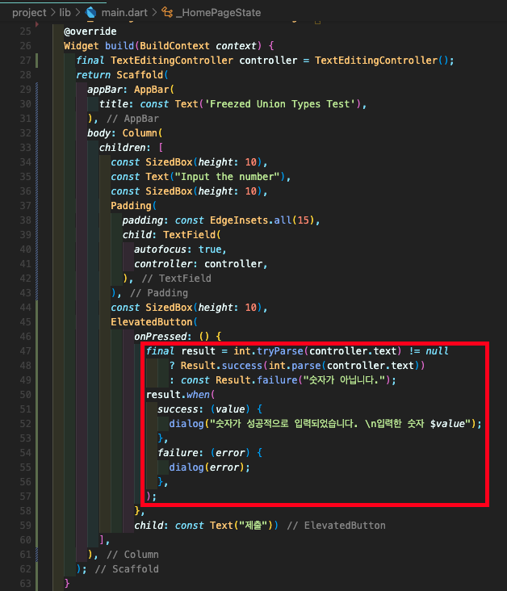This screenshot has width=507, height=591.
Task: Click the TextField widget call on line 39
Action: click(189, 235)
